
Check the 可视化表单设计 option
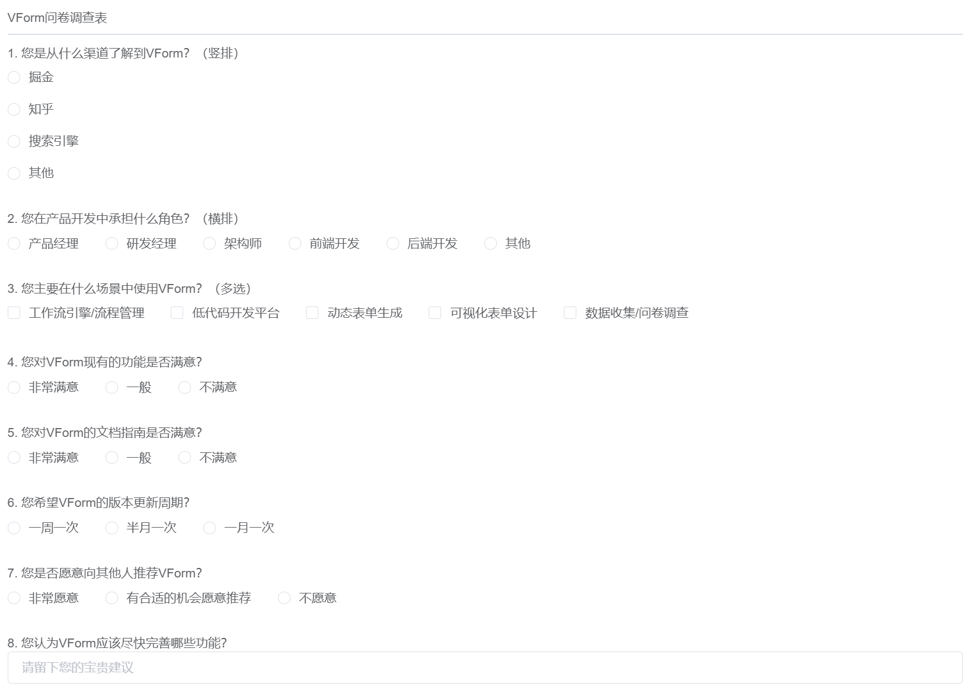[435, 313]
